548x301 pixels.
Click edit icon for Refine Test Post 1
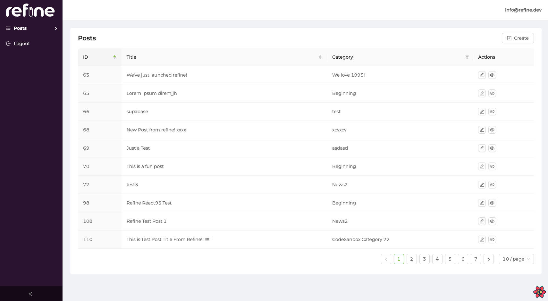click(482, 221)
